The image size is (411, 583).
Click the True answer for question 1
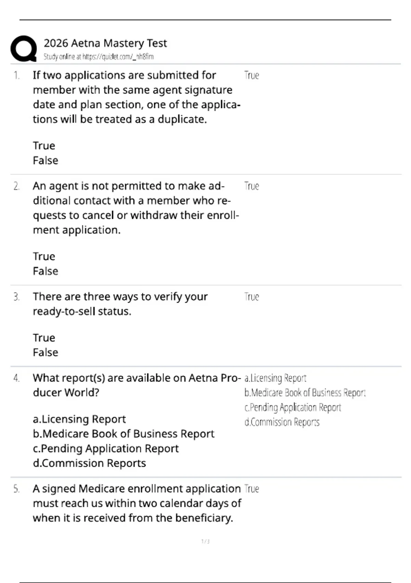click(252, 75)
